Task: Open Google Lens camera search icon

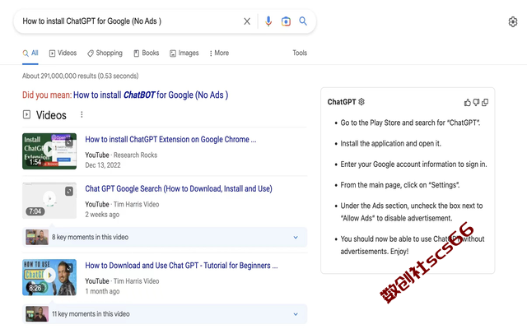Action: [286, 21]
